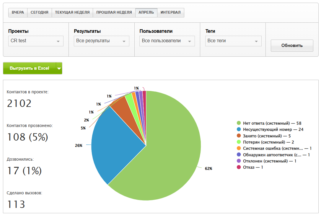Expand the Проекты dropdown showing CR test
The height and width of the screenshot is (215, 321).
(x=36, y=41)
